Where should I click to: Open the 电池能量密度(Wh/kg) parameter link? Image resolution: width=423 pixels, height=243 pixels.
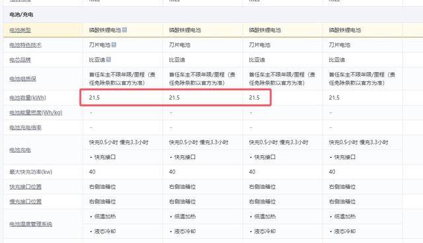(36, 113)
